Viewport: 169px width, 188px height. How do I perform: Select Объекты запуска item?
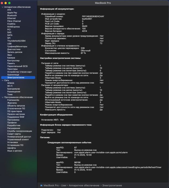pyautogui.click(x=16, y=106)
